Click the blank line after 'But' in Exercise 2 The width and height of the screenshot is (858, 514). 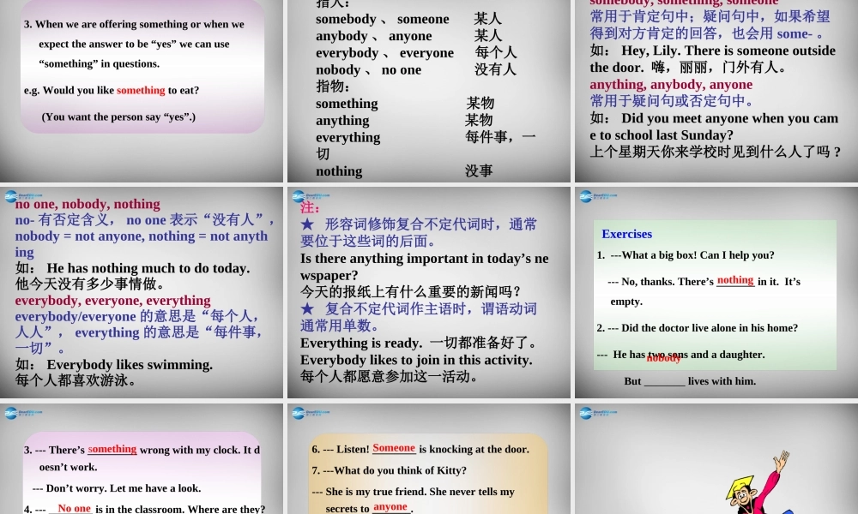click(x=667, y=380)
